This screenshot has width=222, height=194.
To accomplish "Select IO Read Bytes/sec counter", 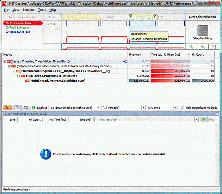I will tap(18, 27).
